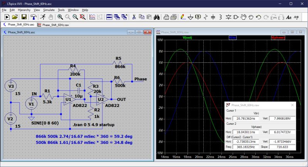
Task: Click the Freq value field
Action: pos(246,147)
